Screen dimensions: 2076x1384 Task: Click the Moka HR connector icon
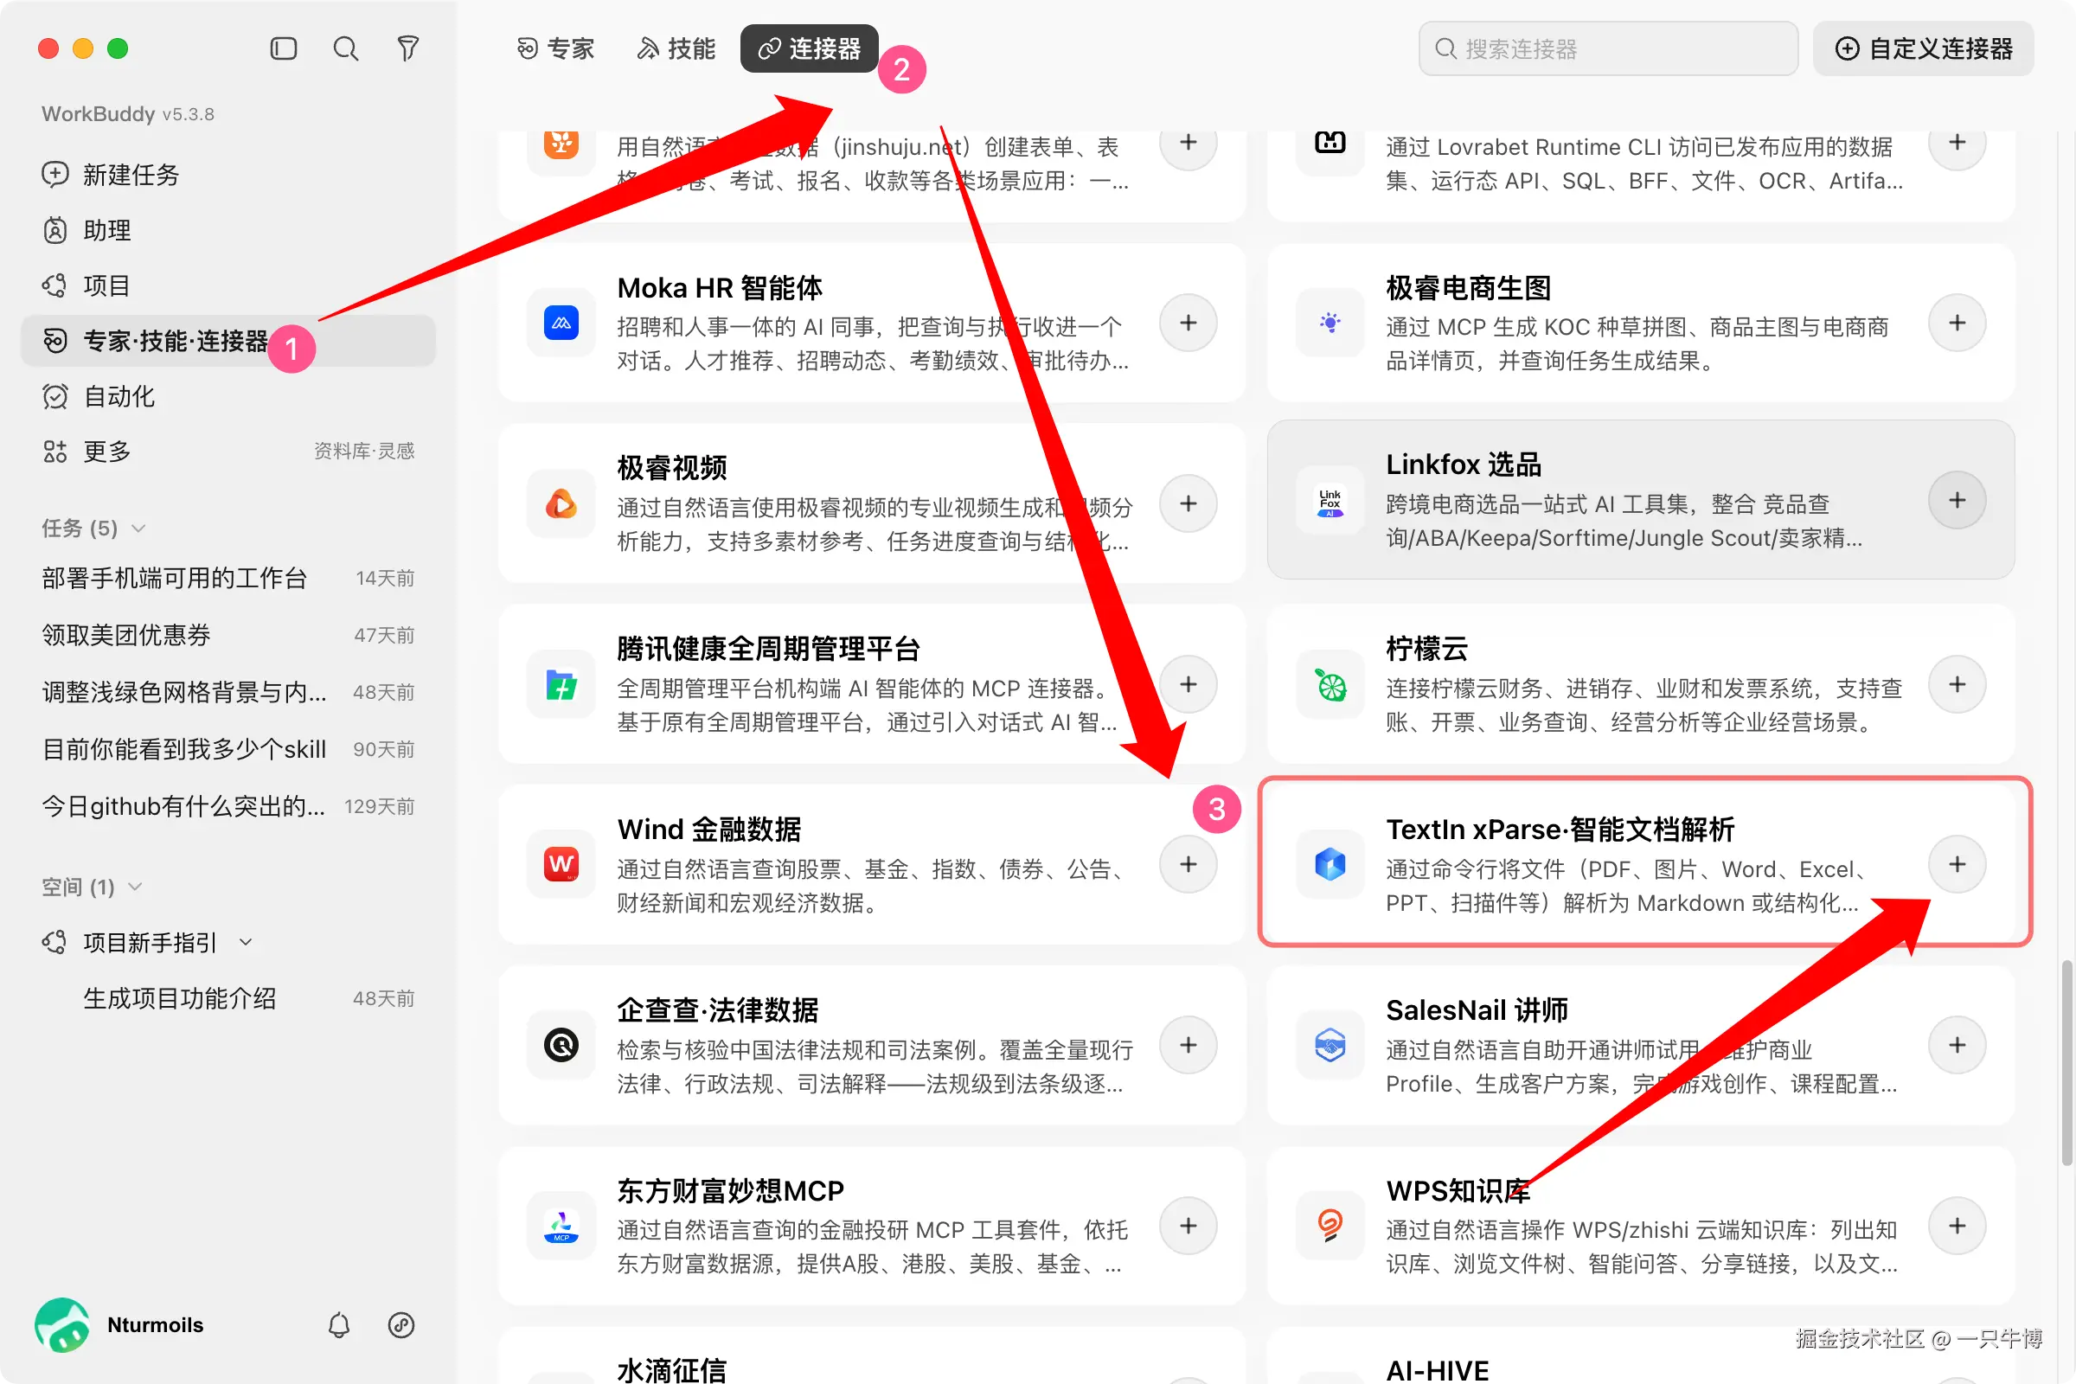[561, 323]
